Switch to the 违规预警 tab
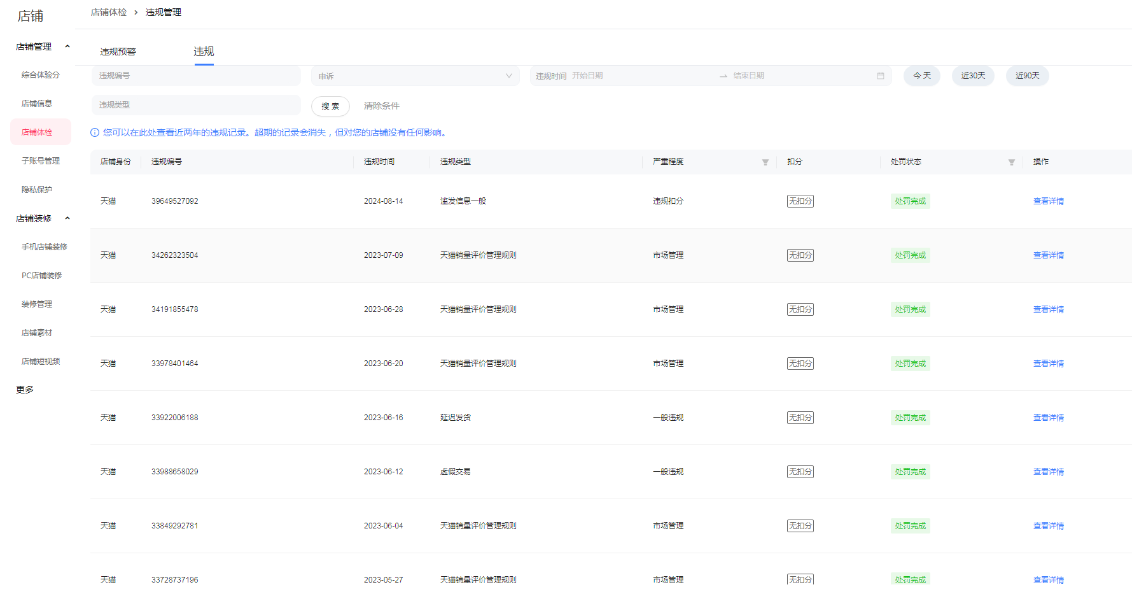The height and width of the screenshot is (594, 1132). tap(118, 52)
